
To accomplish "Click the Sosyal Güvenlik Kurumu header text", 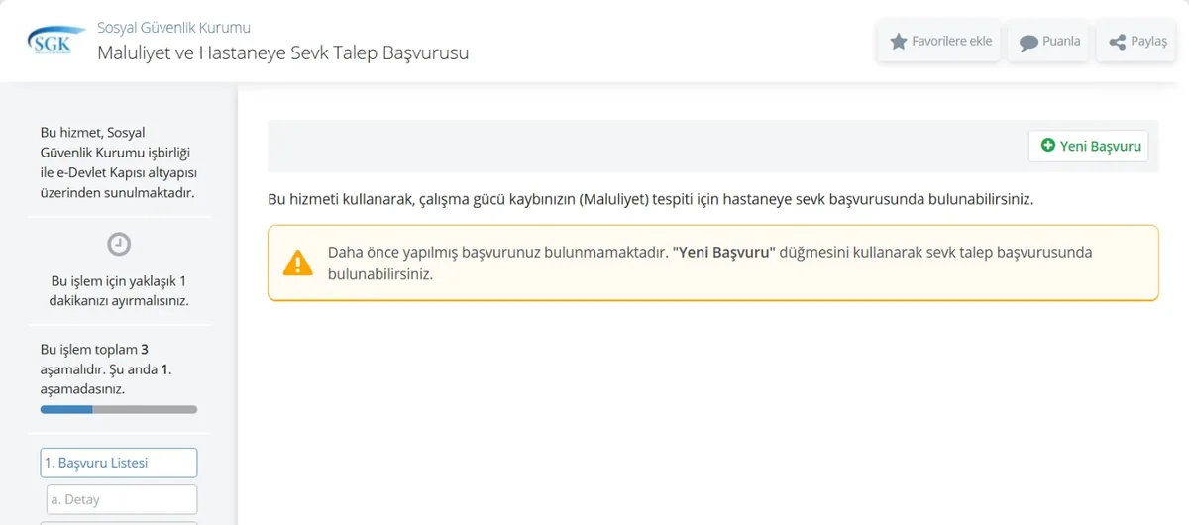I will click(x=173, y=27).
